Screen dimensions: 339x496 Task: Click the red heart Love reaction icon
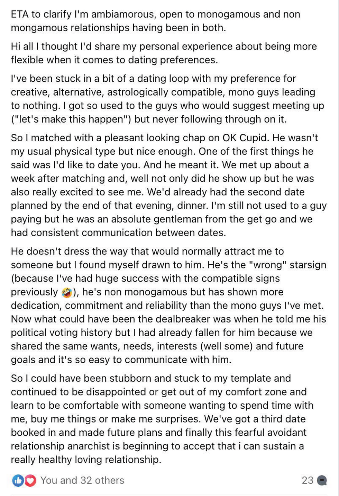(x=30, y=480)
